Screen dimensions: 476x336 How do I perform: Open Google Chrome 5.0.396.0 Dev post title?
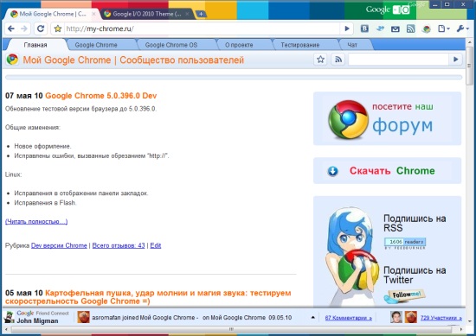100,96
